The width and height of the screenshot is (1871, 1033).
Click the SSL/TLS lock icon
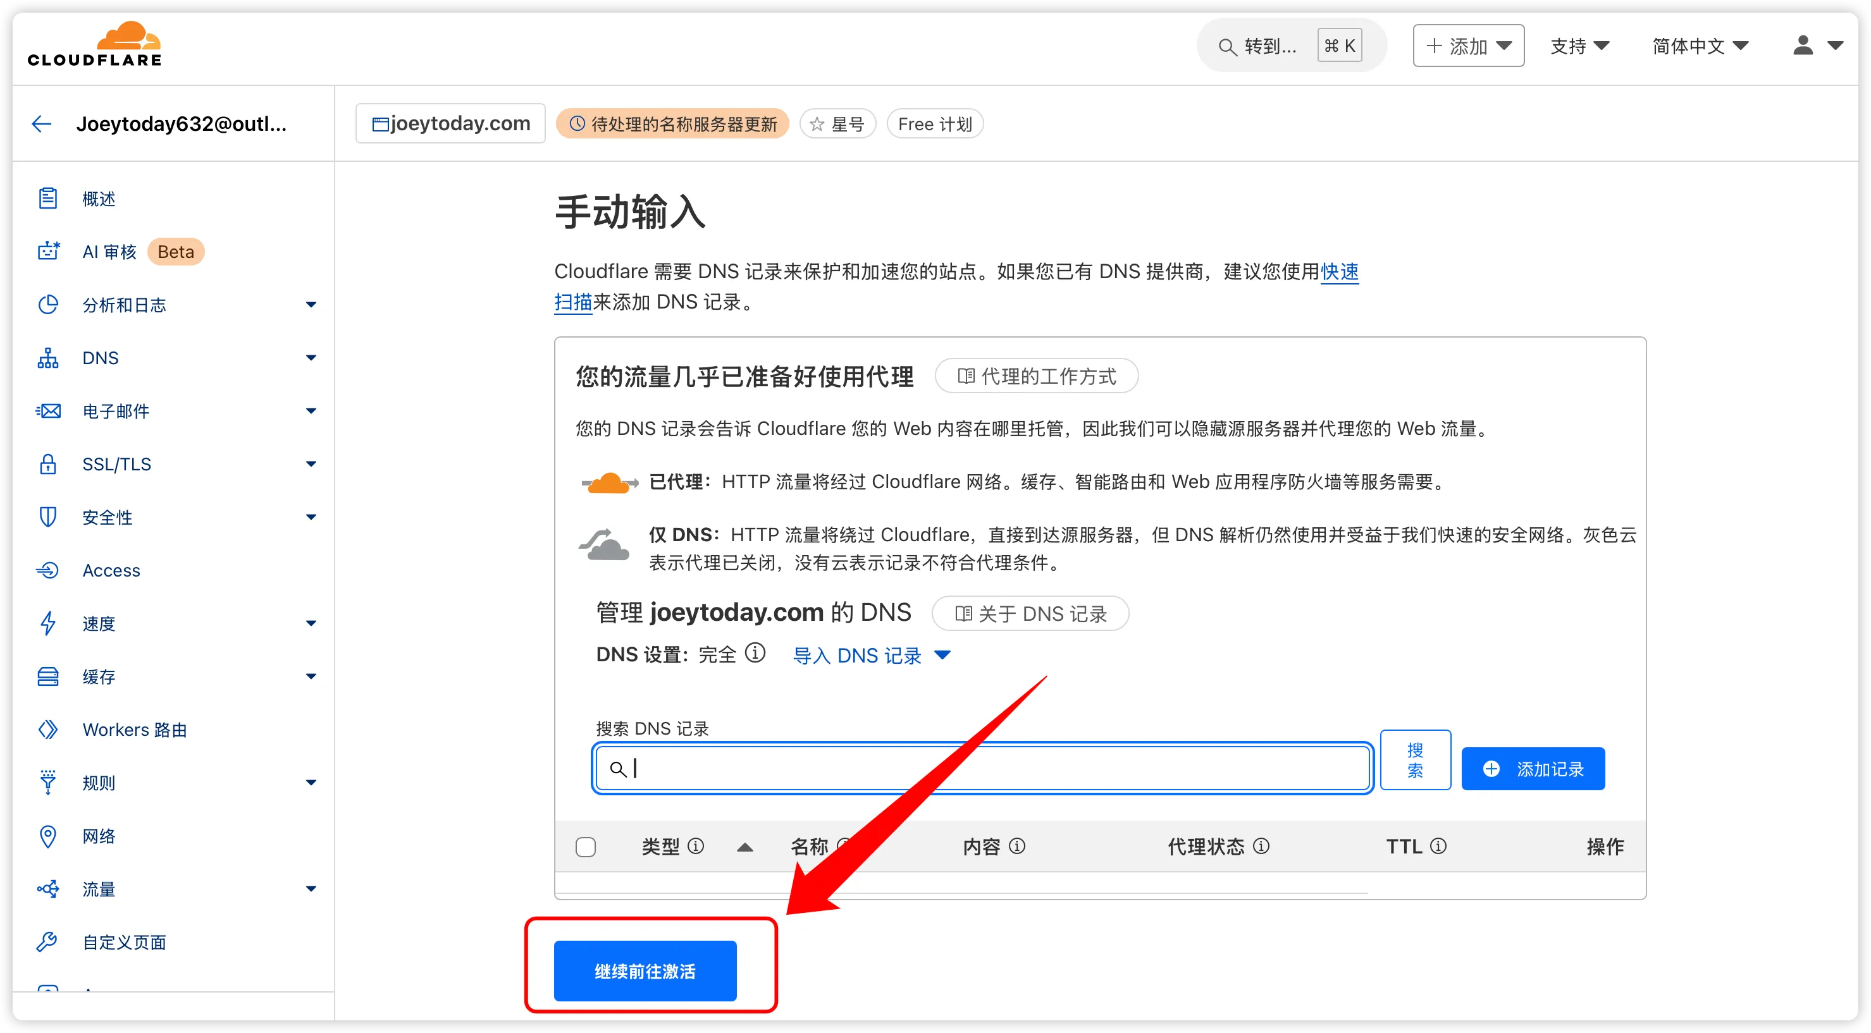pyautogui.click(x=48, y=464)
